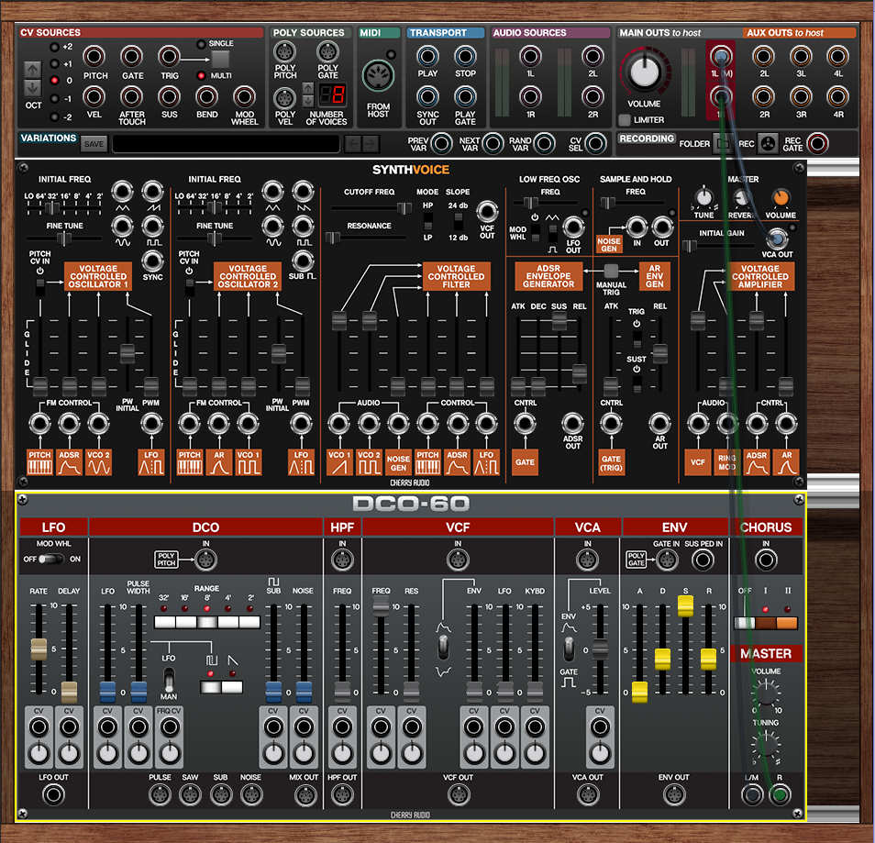Click the SAVE variation button
The width and height of the screenshot is (875, 843).
94,144
